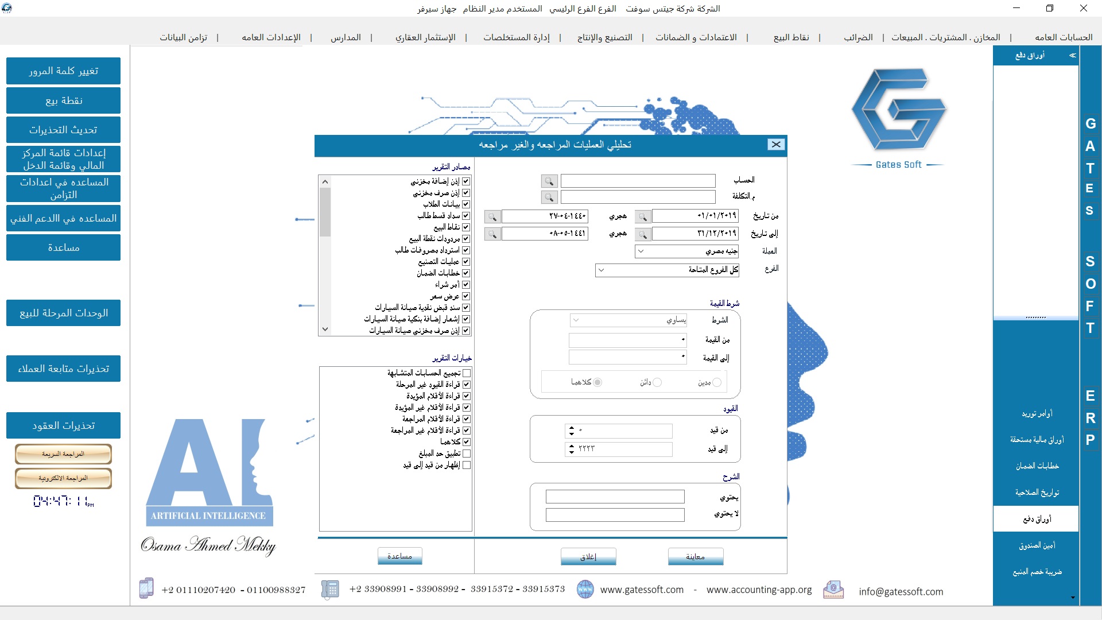Viewport: 1102px width, 620px height.
Task: Open المدارس menu
Action: 346,37
